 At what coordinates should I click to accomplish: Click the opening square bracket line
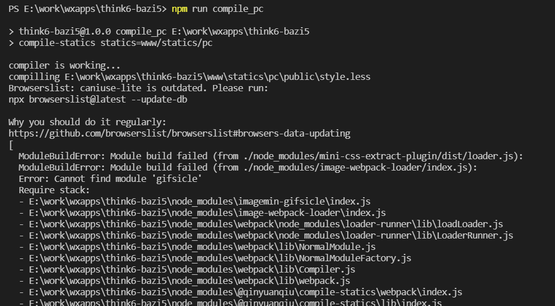coord(11,145)
